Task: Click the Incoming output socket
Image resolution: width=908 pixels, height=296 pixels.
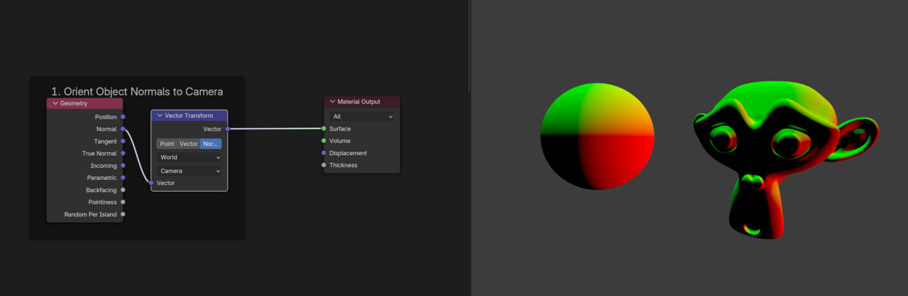Action: tap(123, 166)
